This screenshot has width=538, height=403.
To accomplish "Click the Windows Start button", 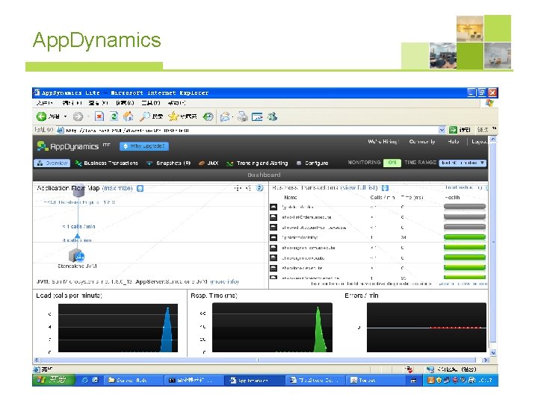I will (x=54, y=380).
